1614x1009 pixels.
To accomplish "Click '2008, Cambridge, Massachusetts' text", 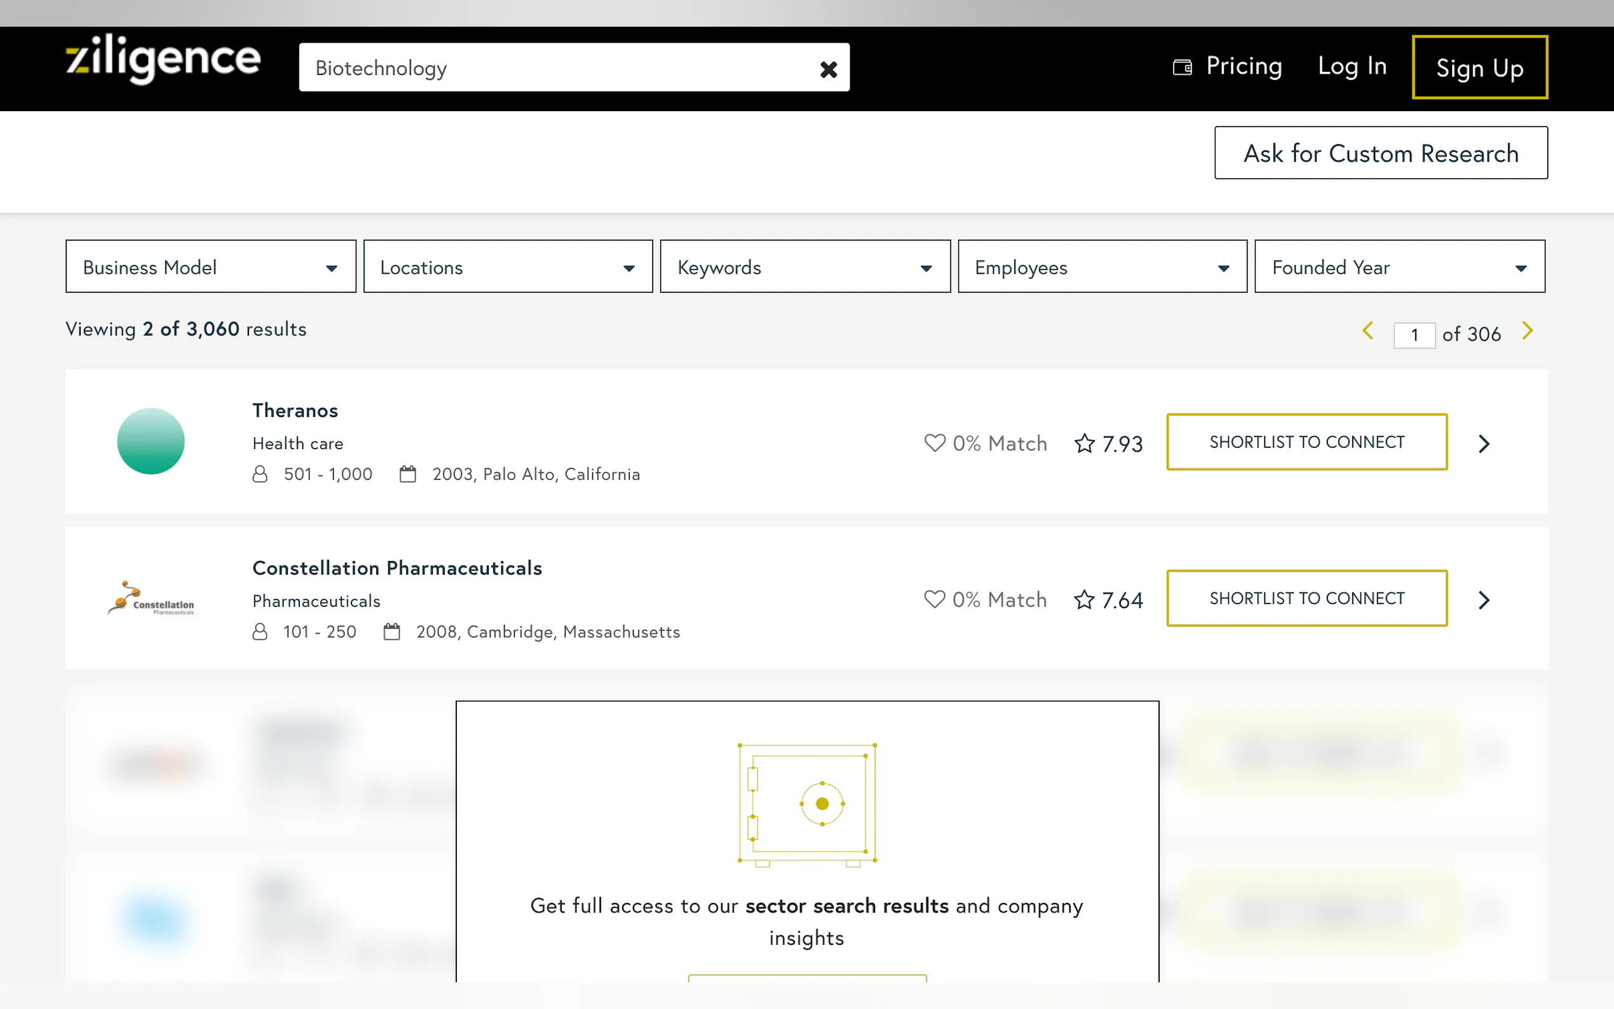I will tap(548, 632).
